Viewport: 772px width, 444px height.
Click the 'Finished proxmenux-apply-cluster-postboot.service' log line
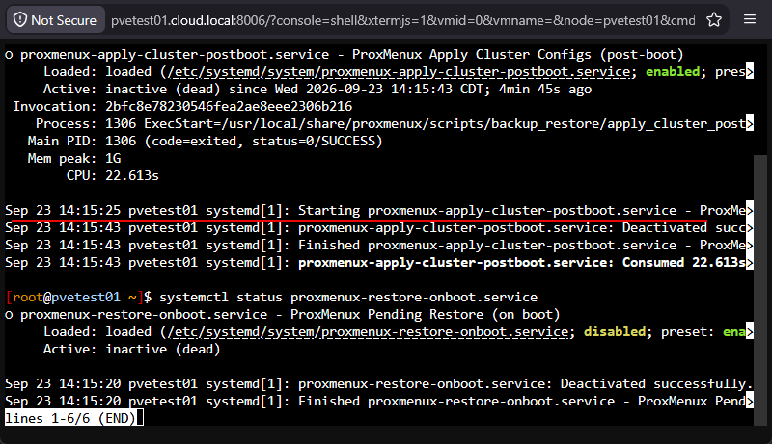click(x=378, y=245)
